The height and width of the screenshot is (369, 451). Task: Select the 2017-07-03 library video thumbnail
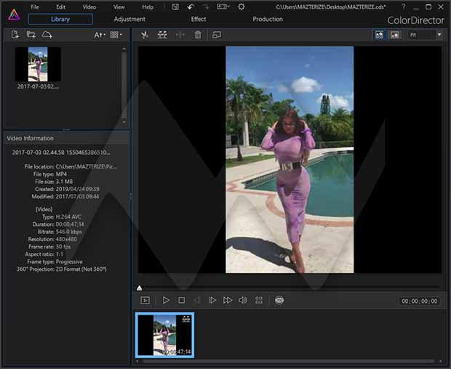38,65
